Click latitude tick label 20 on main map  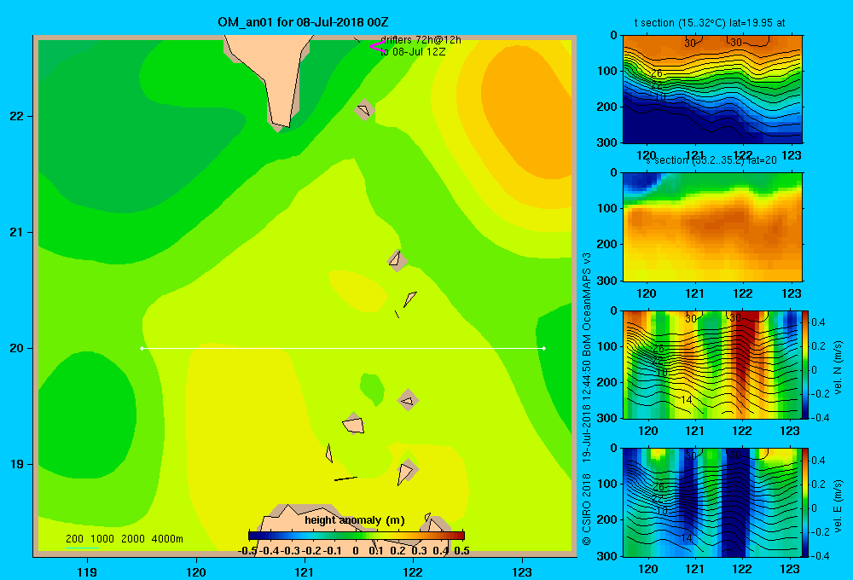(x=16, y=348)
